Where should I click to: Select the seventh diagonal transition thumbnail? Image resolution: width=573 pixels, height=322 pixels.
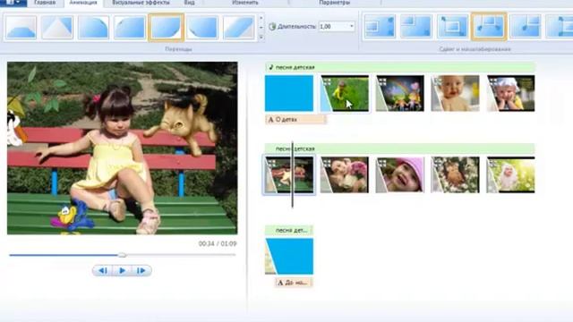tap(239, 27)
